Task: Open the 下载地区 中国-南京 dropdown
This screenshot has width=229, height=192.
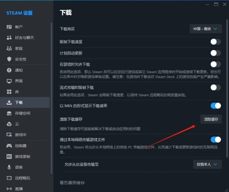Action: tap(205, 29)
